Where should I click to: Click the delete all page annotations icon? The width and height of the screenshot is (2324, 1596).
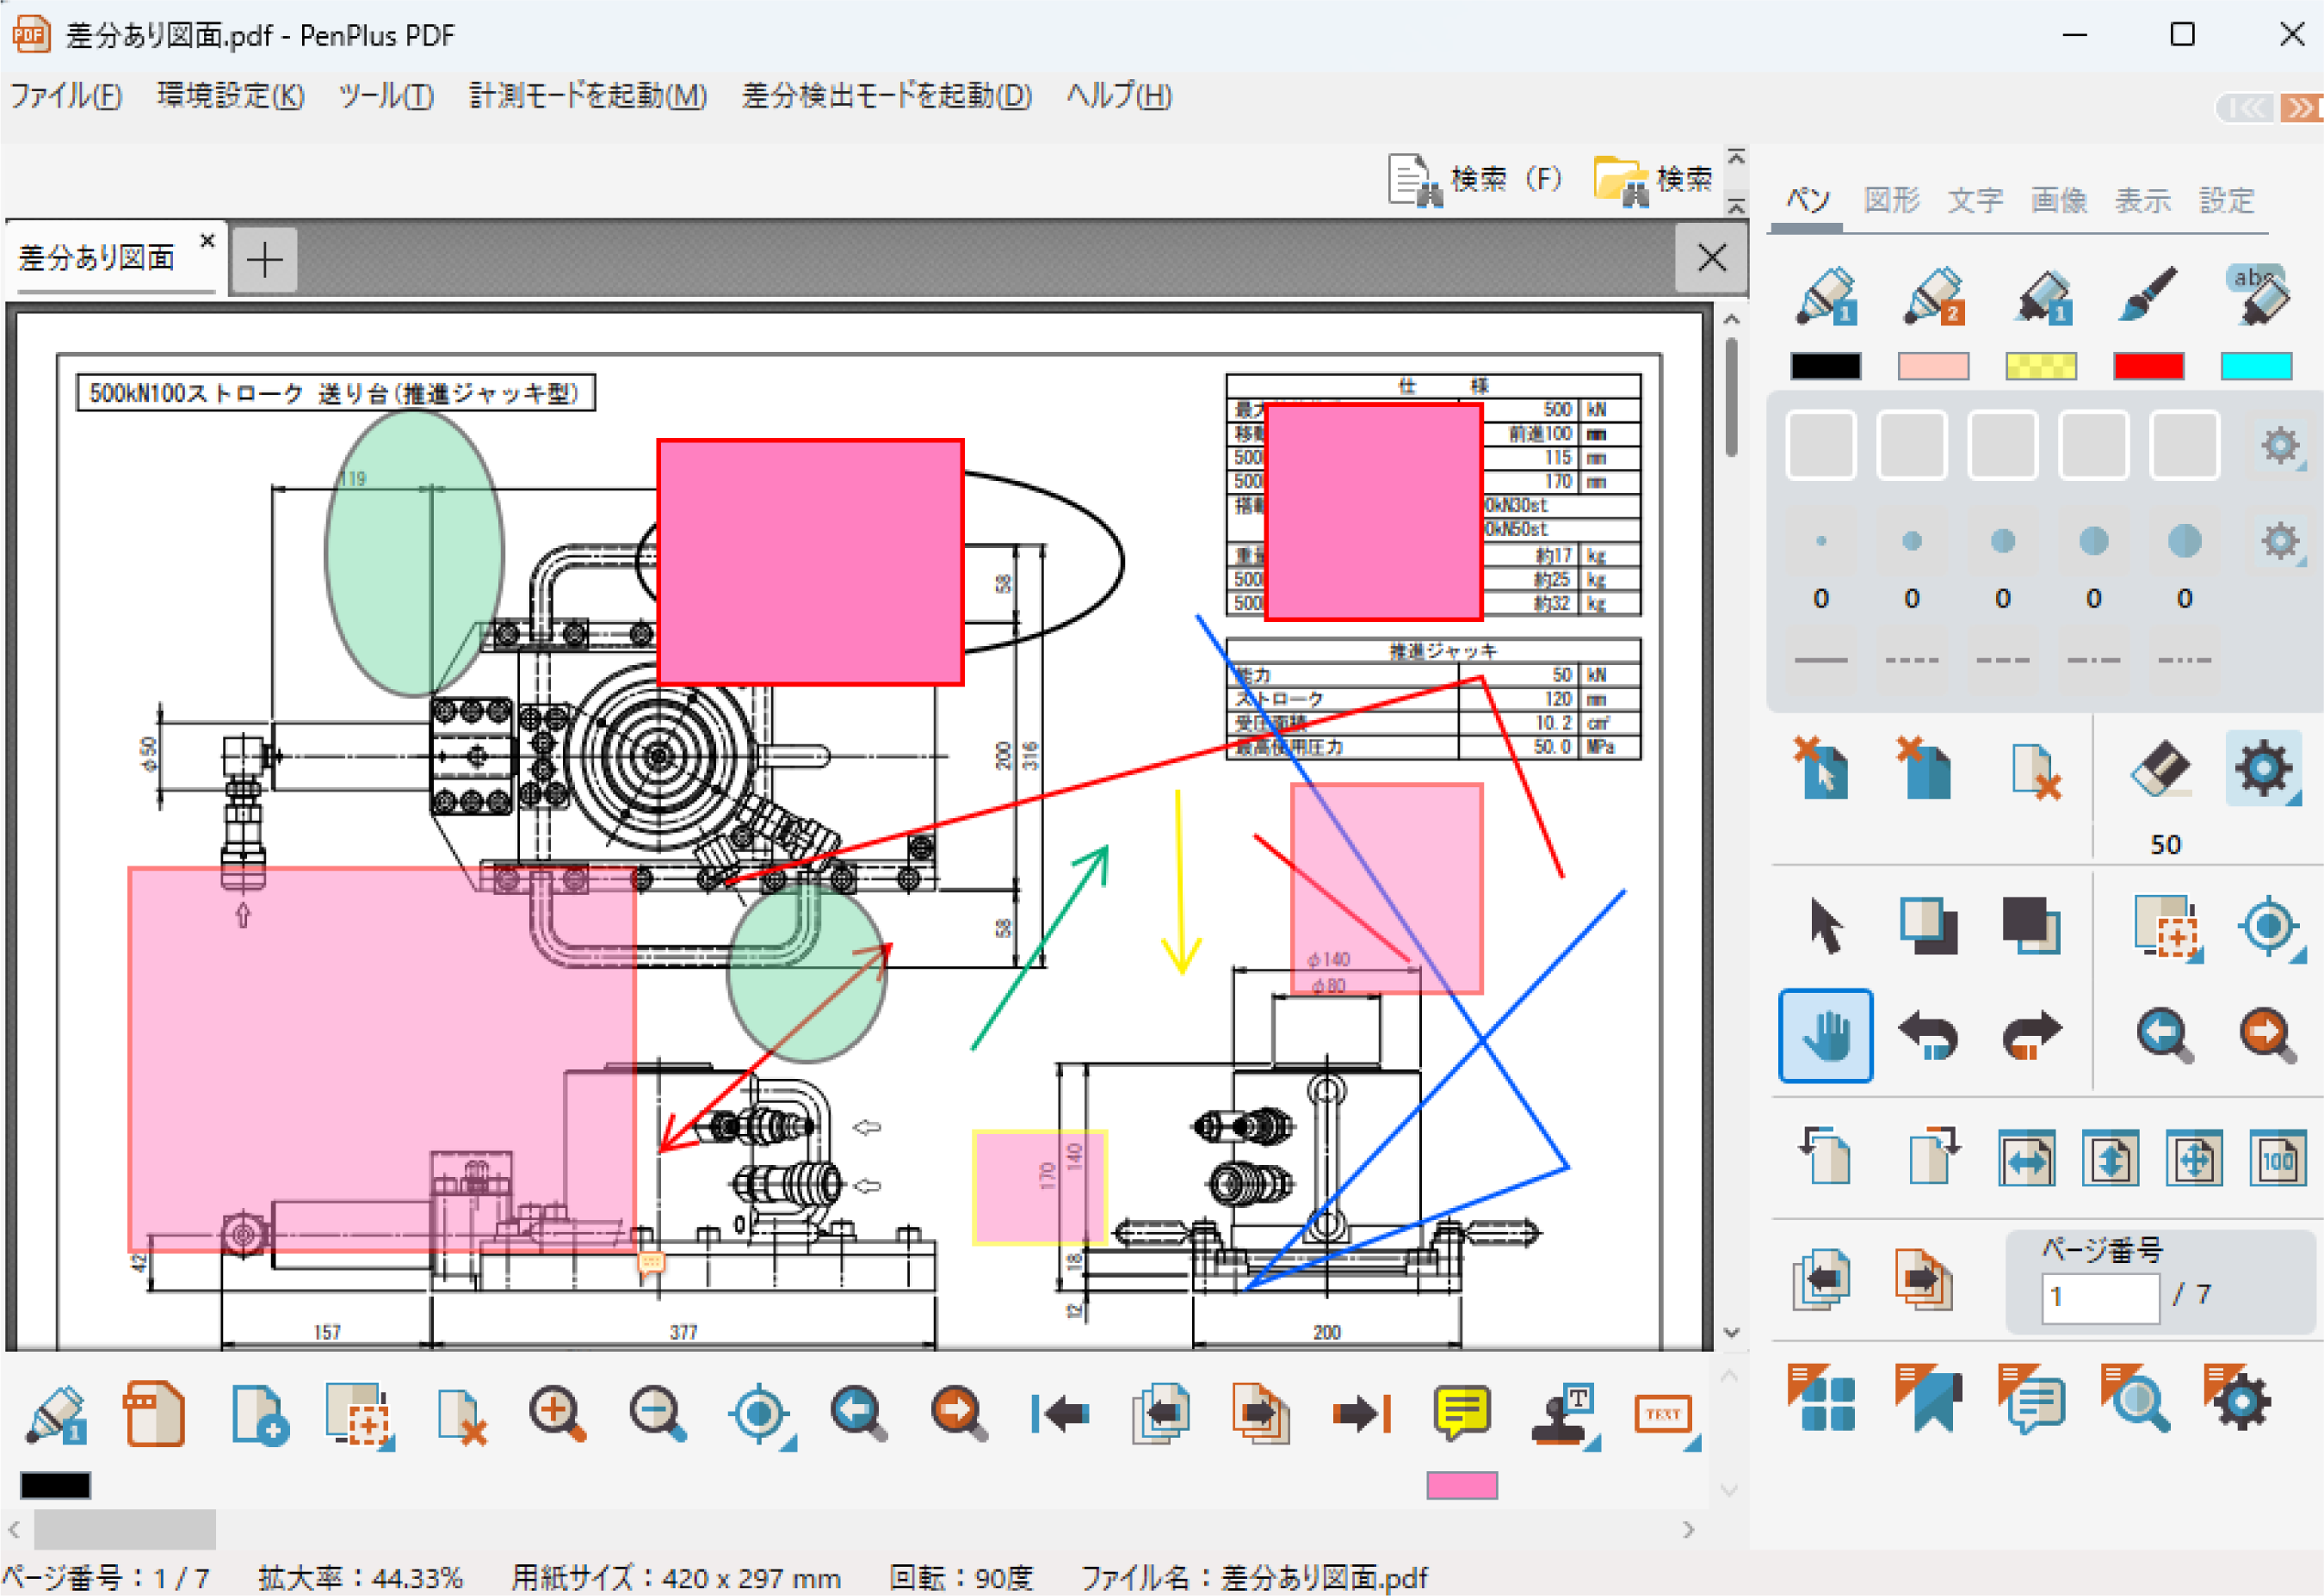tap(1925, 768)
